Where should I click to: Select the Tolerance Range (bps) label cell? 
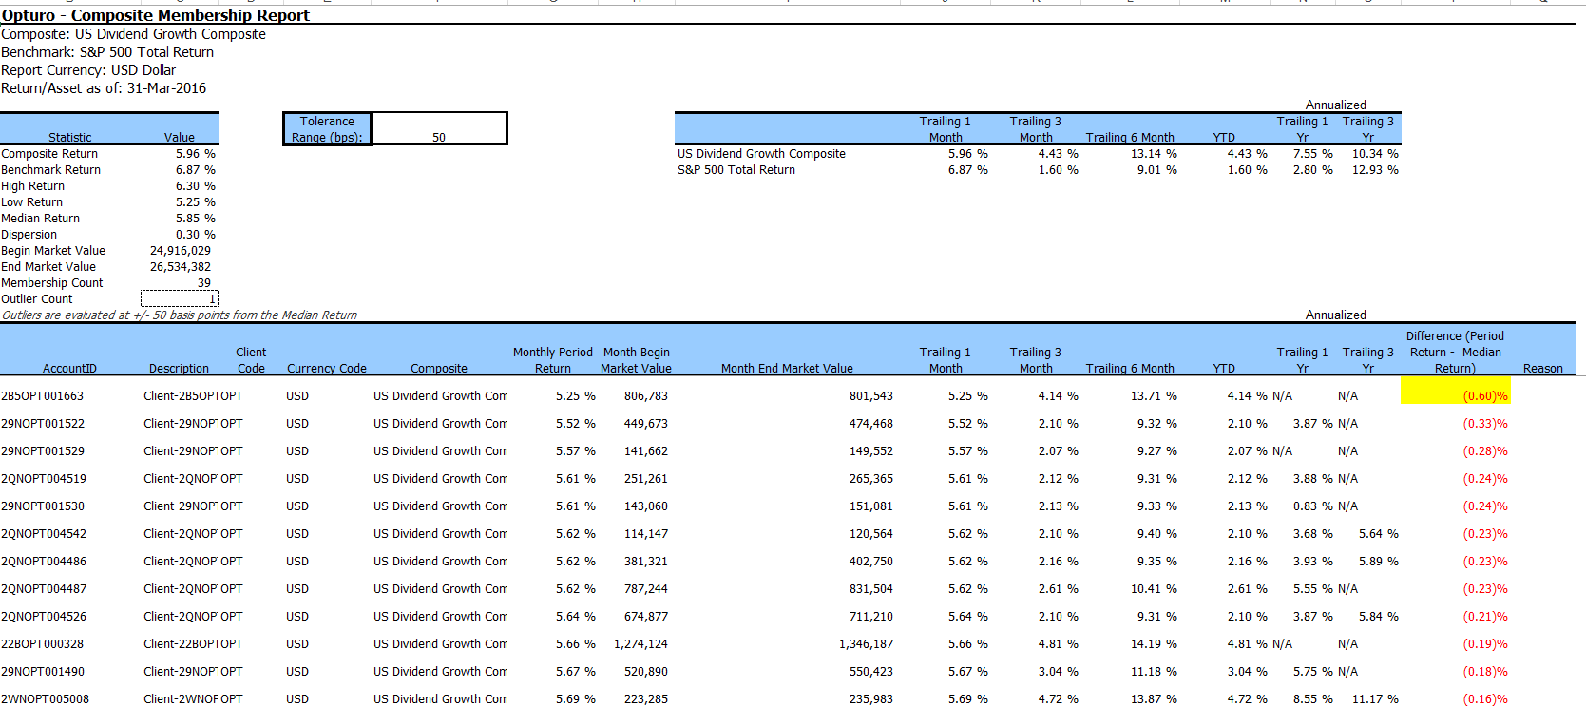tap(327, 129)
